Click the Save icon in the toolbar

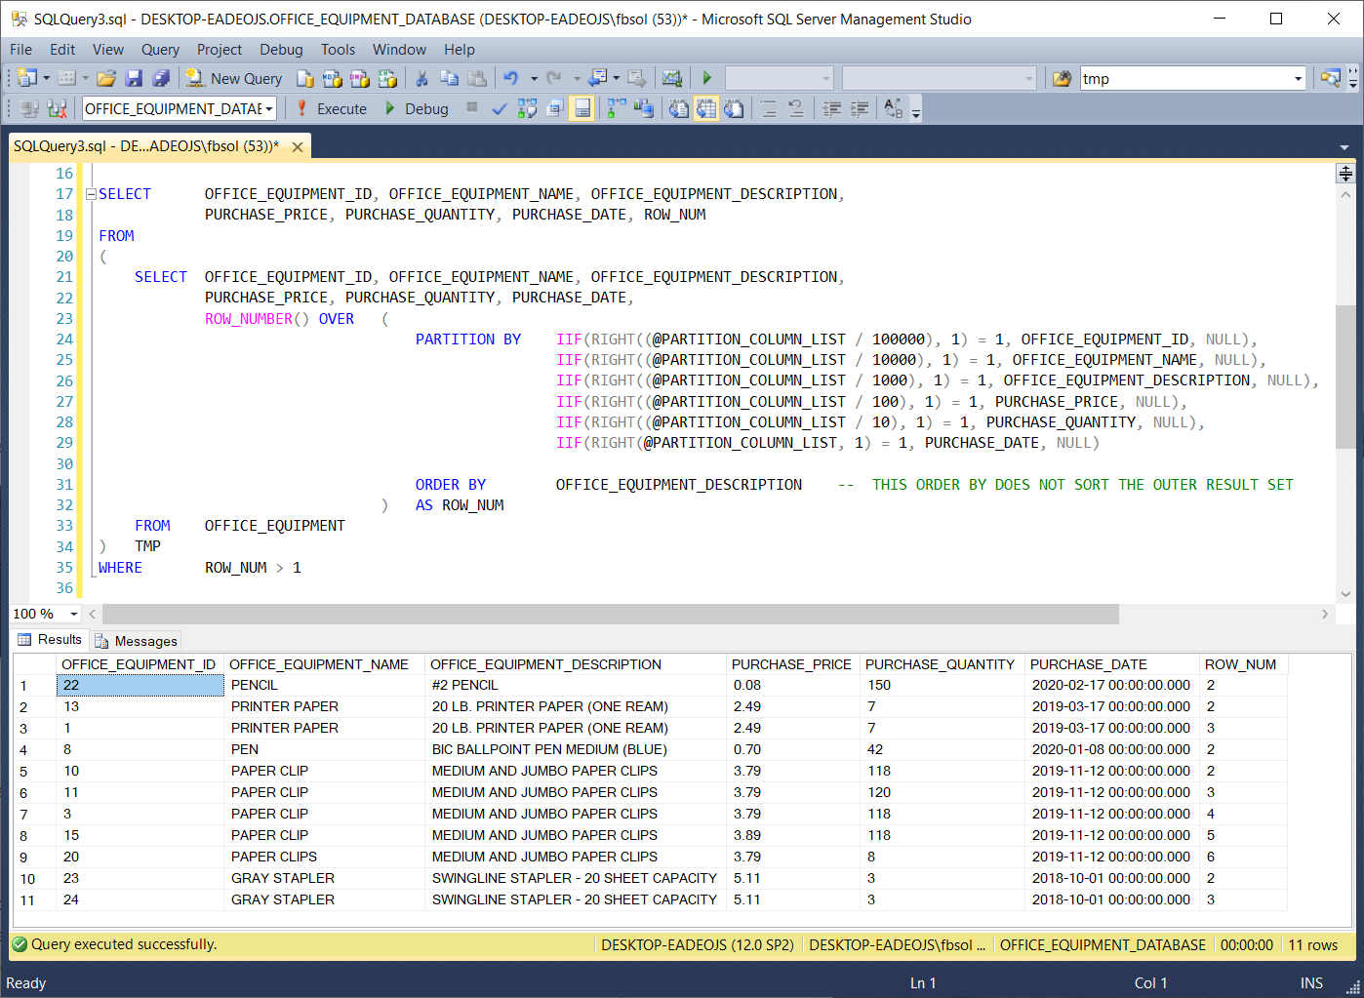click(x=135, y=78)
